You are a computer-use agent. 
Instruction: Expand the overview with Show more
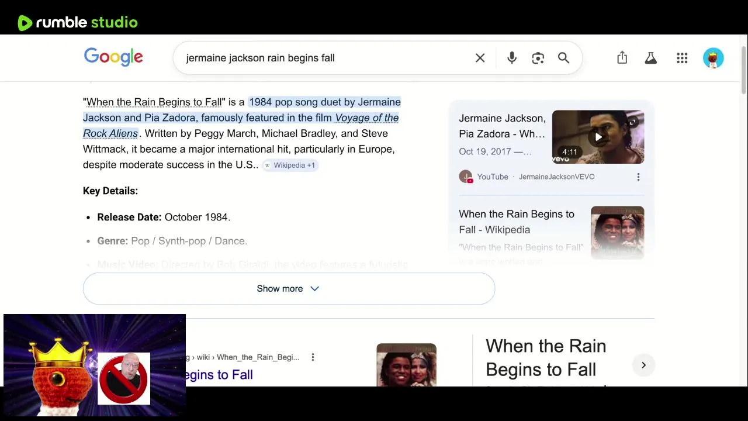289,288
